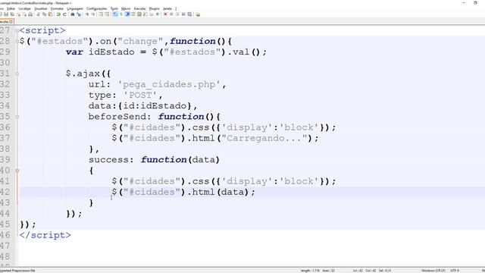Toggle the Show All Characters icon
485x273 pixels.
point(121,14)
